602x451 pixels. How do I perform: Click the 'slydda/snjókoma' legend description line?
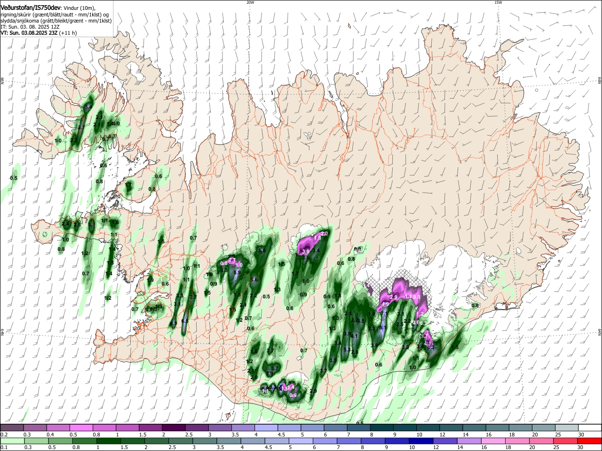pos(56,21)
